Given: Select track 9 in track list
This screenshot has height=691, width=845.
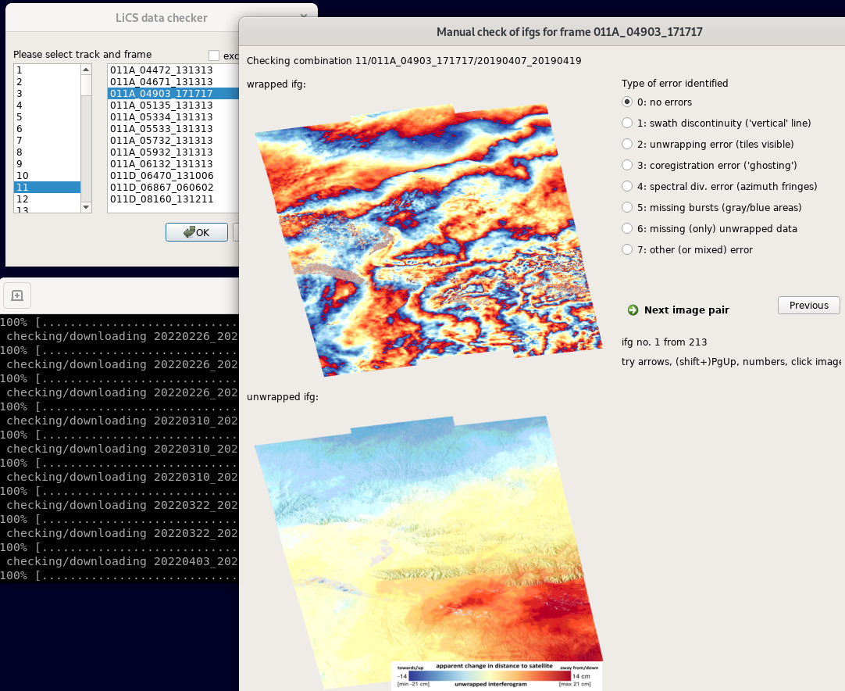Looking at the screenshot, I should pyautogui.click(x=47, y=163).
